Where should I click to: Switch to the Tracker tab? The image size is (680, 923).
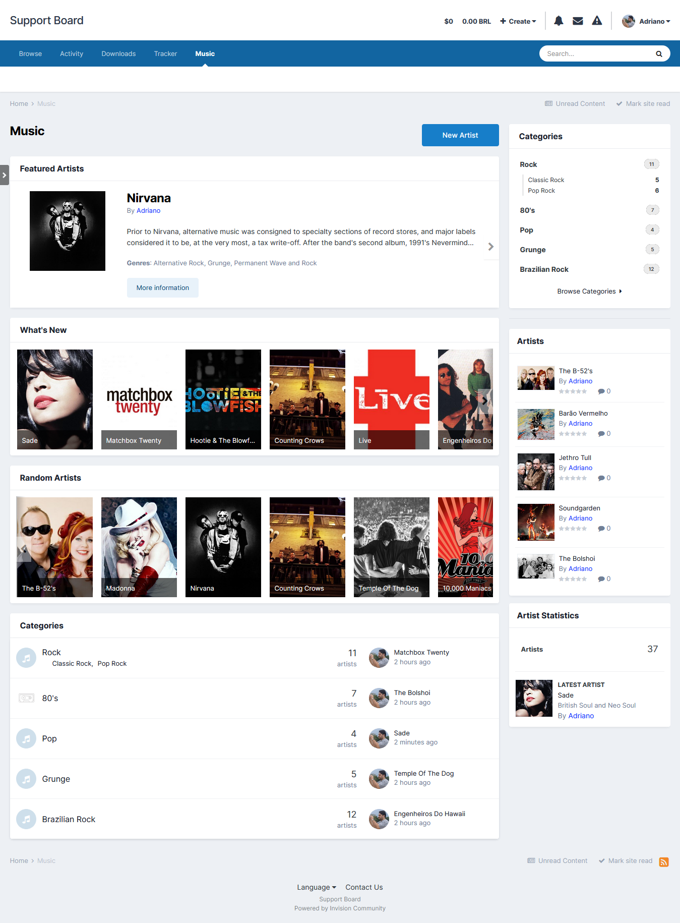[x=165, y=53]
